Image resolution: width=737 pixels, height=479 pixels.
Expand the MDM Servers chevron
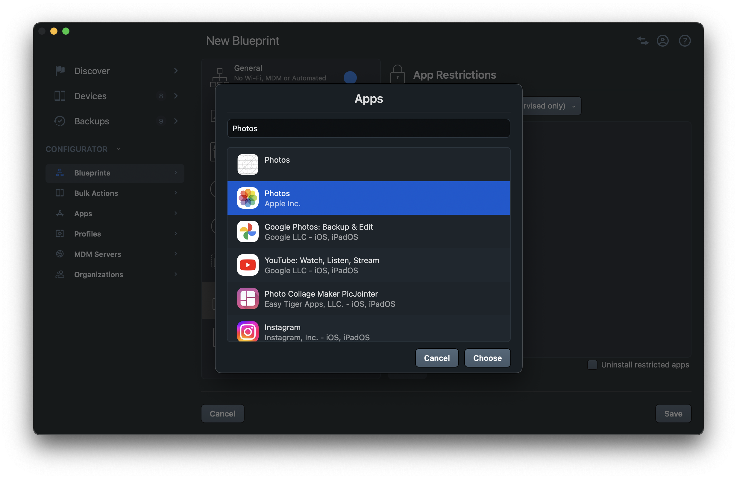tap(176, 254)
